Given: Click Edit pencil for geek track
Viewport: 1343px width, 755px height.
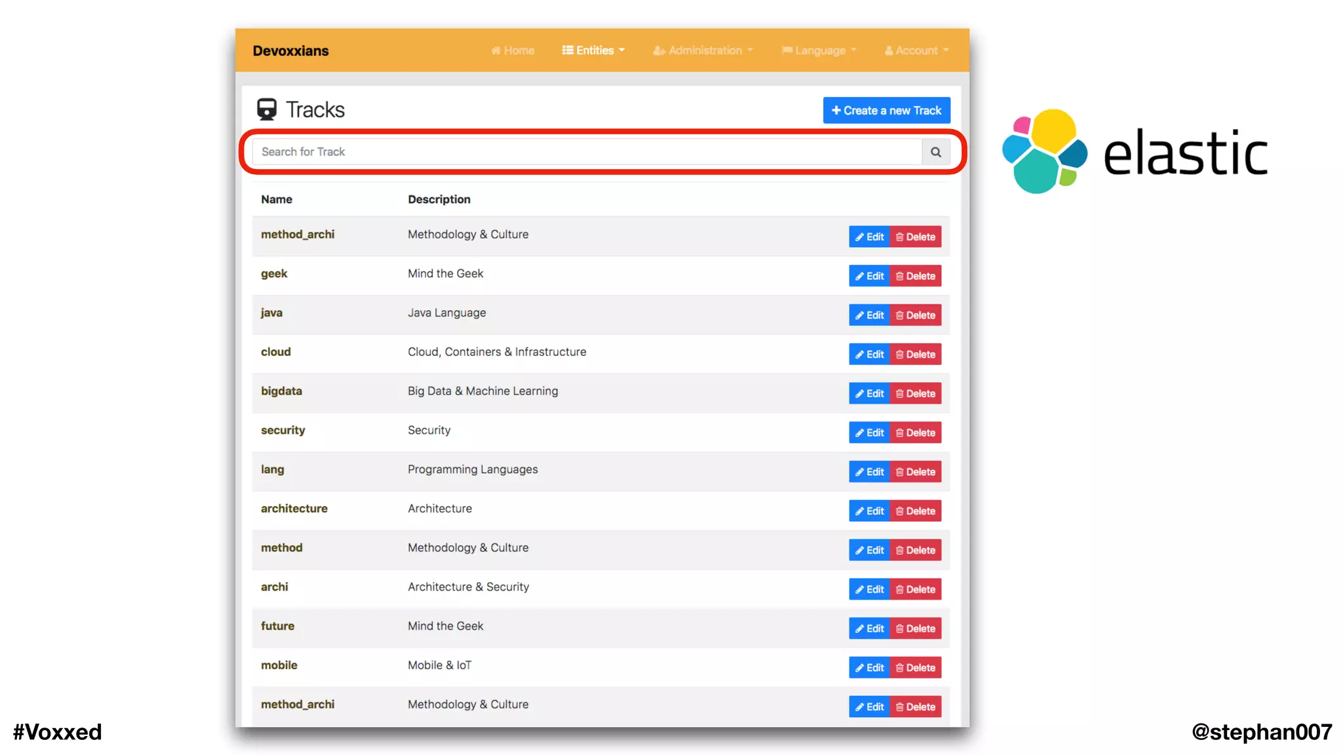Looking at the screenshot, I should (x=869, y=276).
